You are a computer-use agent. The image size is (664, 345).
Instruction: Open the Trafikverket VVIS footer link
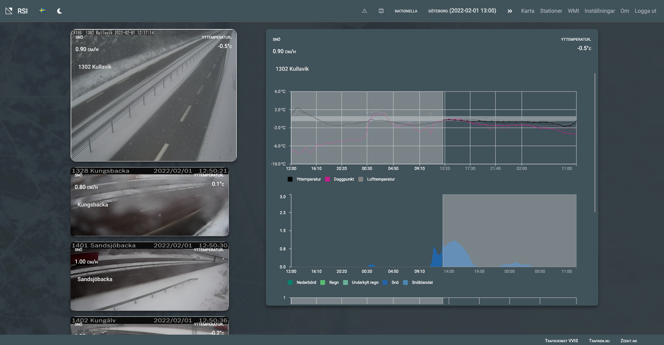click(x=561, y=341)
